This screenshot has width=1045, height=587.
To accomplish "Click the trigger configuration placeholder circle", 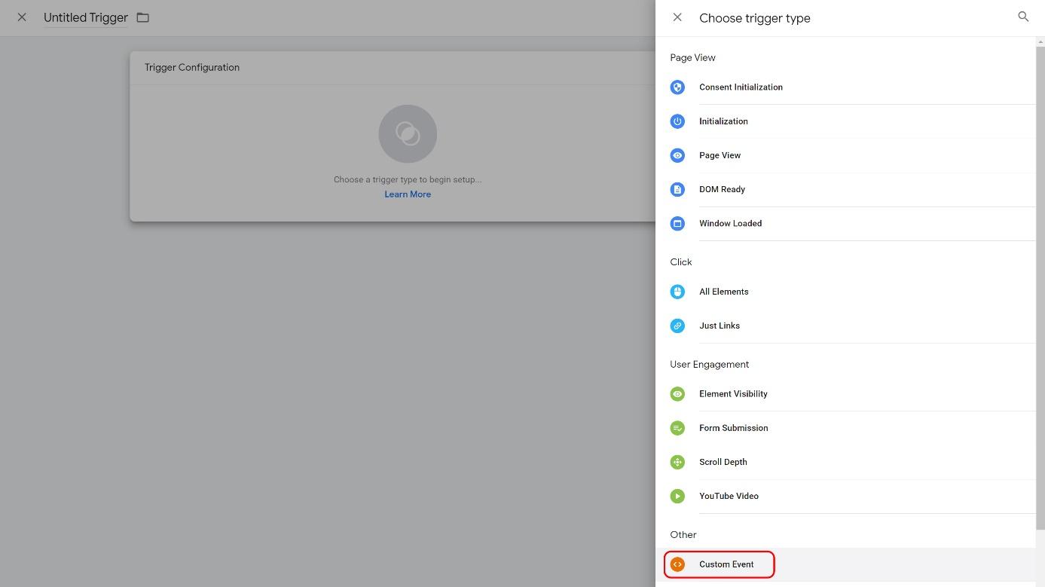I will 408,134.
